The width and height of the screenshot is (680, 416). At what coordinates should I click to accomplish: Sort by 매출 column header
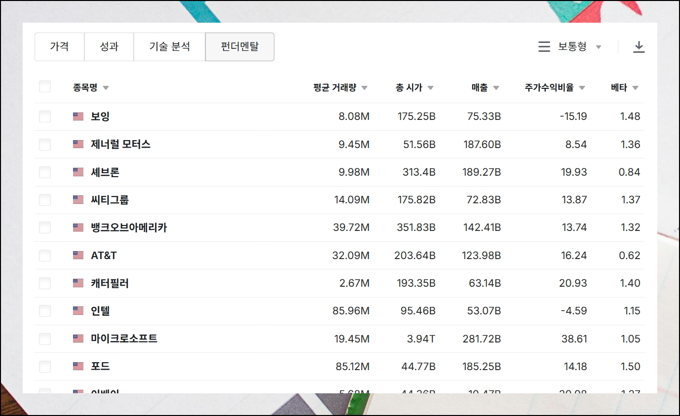tap(485, 88)
